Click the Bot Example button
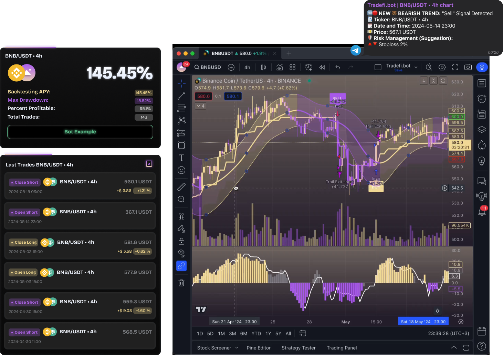The height and width of the screenshot is (355, 503). (80, 132)
